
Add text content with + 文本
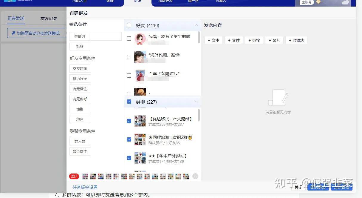pos(214,40)
